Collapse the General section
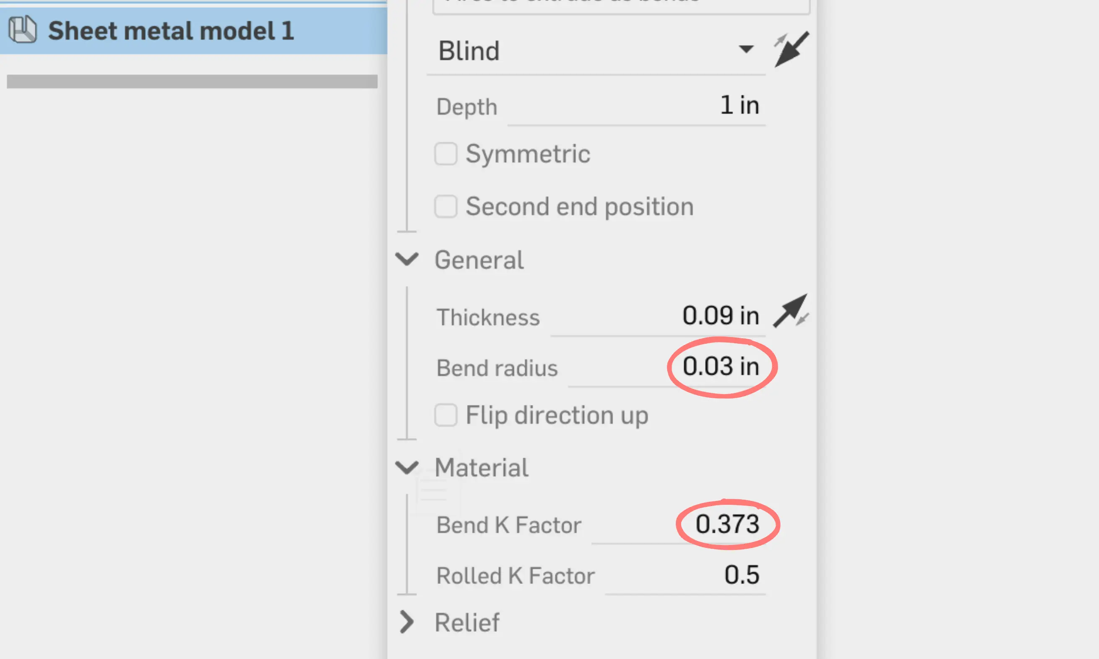This screenshot has width=1099, height=659. pos(407,259)
